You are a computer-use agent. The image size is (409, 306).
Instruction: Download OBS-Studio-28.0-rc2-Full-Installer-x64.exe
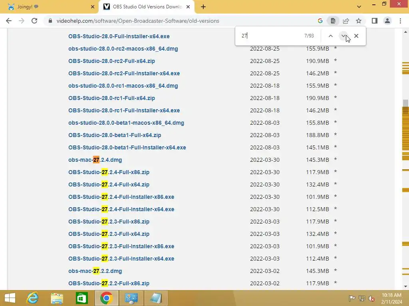[x=124, y=73]
